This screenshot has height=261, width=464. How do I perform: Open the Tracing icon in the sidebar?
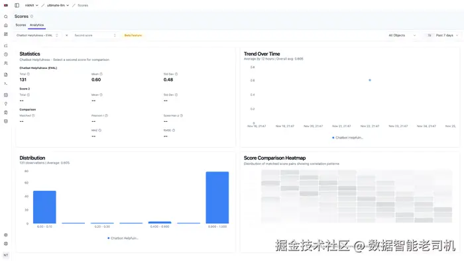pos(5,46)
